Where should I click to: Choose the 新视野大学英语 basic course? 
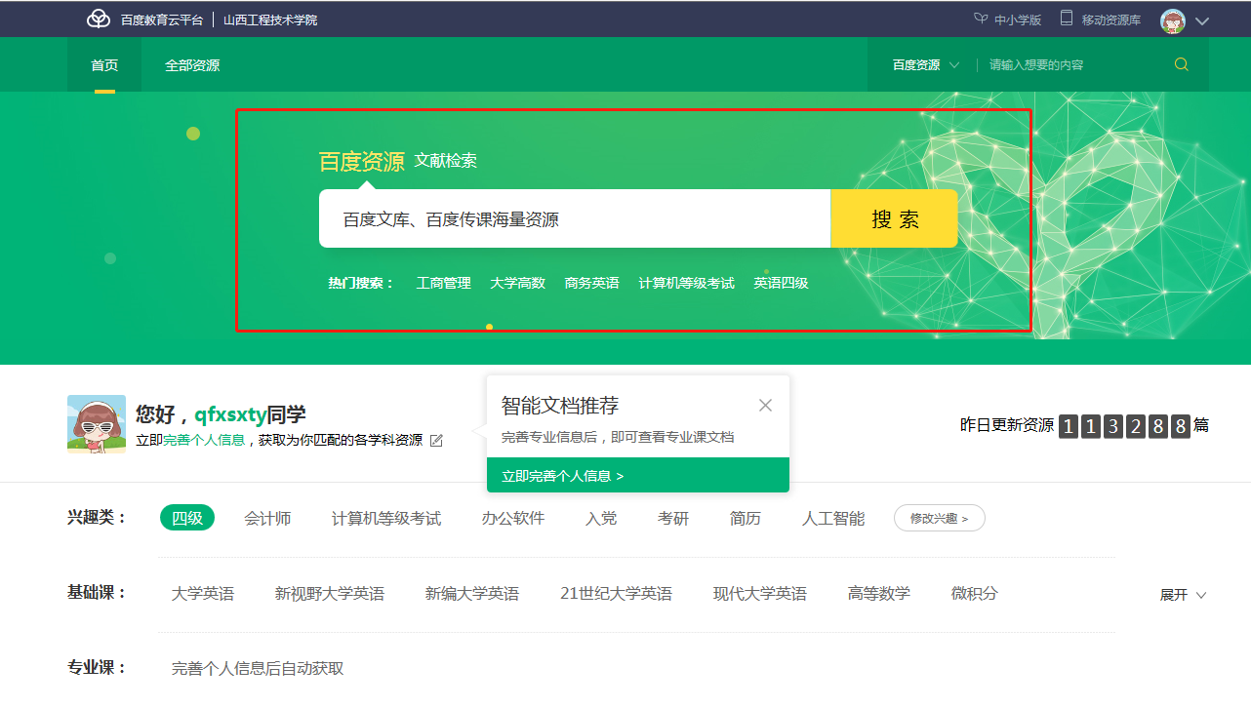[330, 593]
